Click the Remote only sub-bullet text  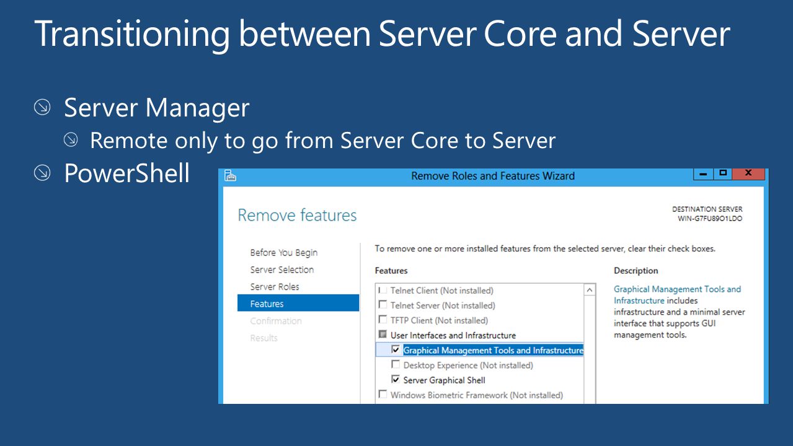click(322, 141)
